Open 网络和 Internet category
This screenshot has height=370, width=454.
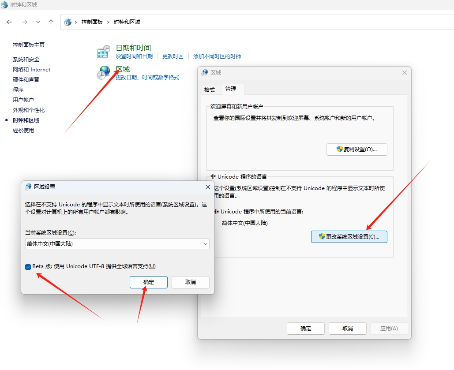click(32, 70)
